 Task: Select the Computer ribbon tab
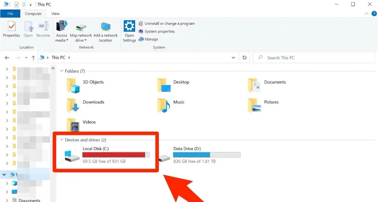click(33, 13)
